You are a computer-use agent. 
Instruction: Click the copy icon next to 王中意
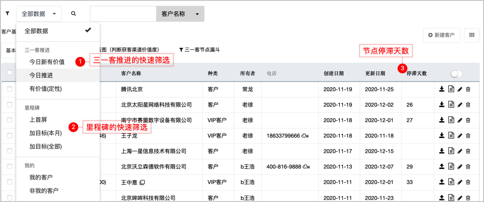coord(142,182)
